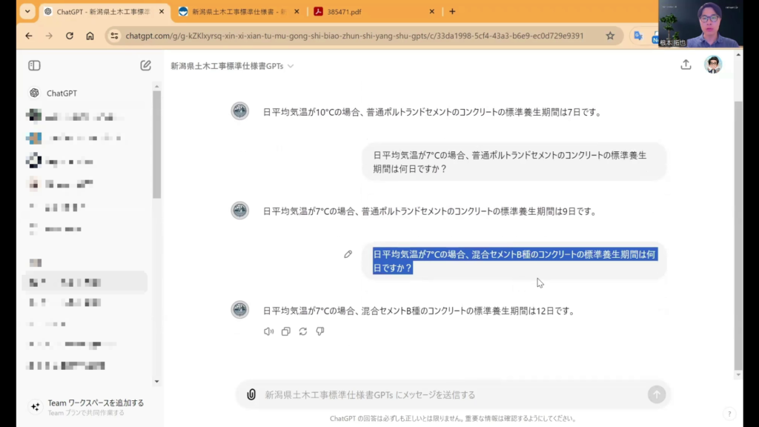Bookmark this page with star icon
The width and height of the screenshot is (759, 427).
(x=610, y=36)
